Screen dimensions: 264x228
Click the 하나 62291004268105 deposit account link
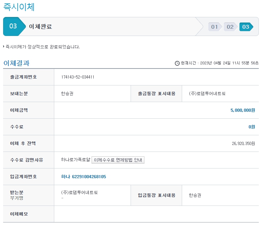(83, 176)
